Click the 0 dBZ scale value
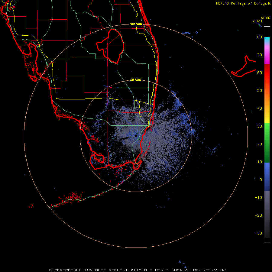 point(261,180)
